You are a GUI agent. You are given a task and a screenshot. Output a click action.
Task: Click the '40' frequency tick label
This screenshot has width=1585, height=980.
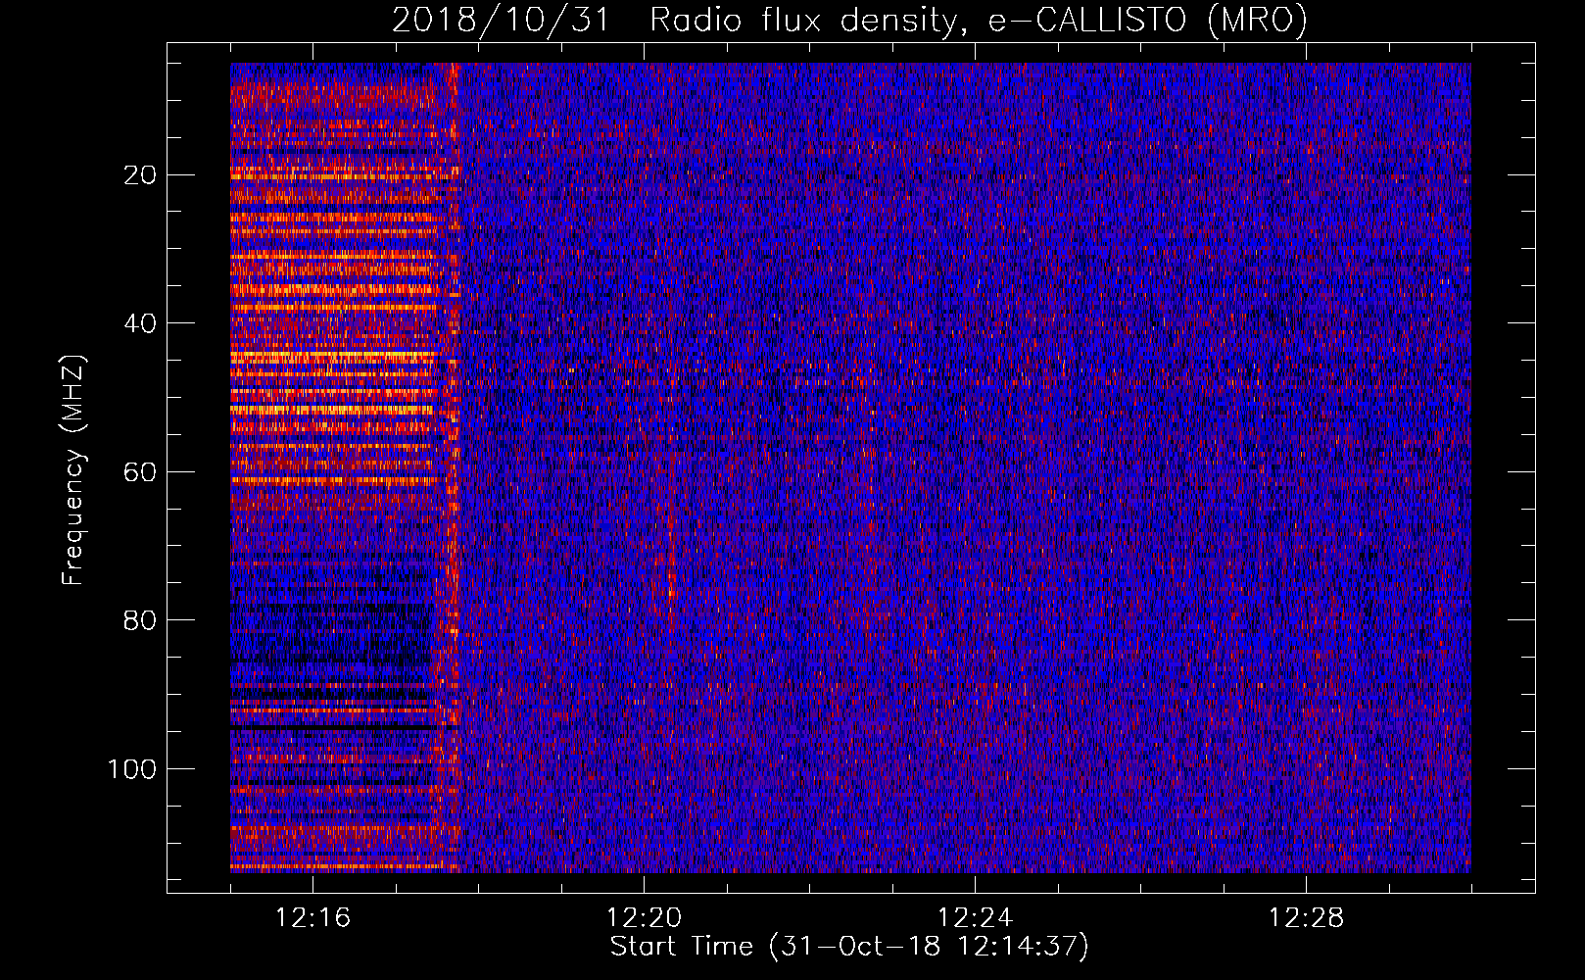point(141,323)
